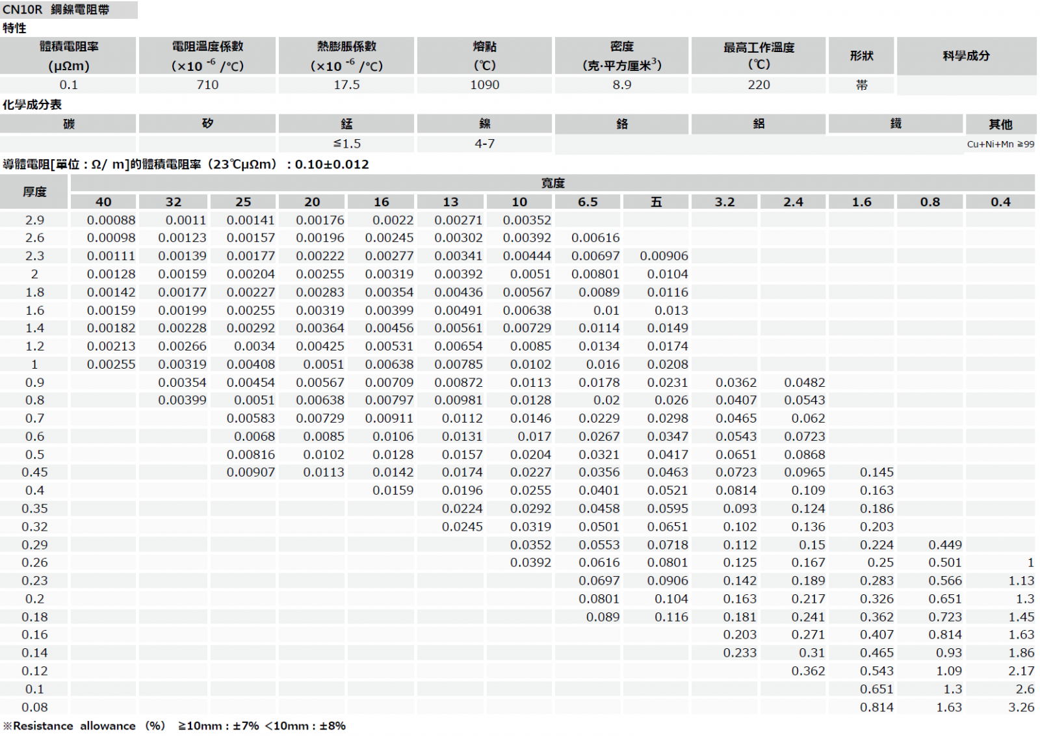This screenshot has width=1040, height=736.
Task: Click the 科學成分 header cell
Action: click(x=967, y=56)
